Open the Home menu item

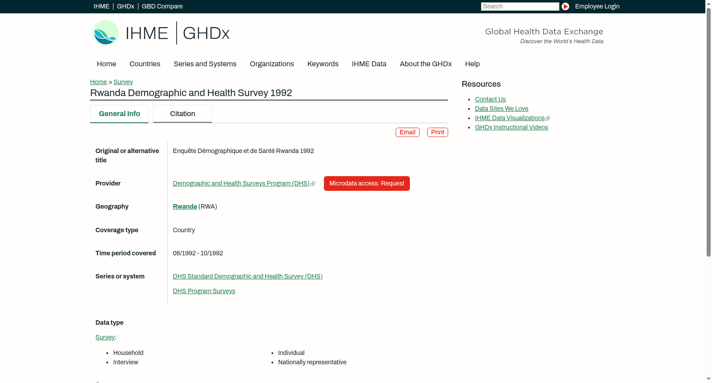[x=106, y=64]
